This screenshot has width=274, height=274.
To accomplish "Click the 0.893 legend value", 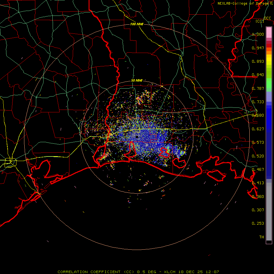I will 258,61.
